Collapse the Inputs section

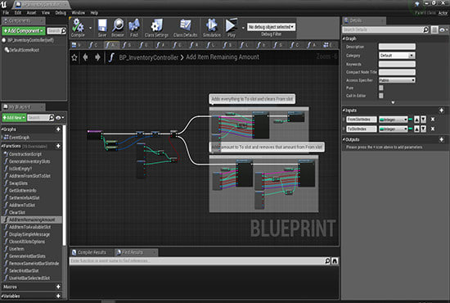(344, 111)
